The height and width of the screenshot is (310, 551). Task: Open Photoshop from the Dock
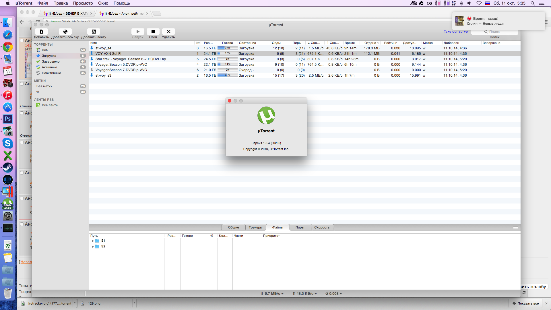[x=8, y=119]
